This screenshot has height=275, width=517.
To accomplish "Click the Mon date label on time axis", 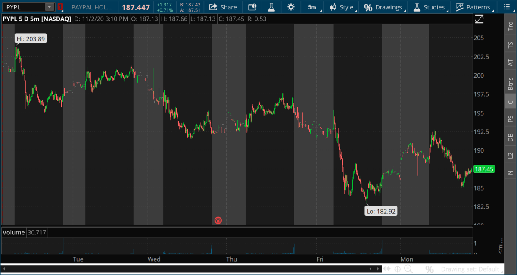I will pos(407,259).
